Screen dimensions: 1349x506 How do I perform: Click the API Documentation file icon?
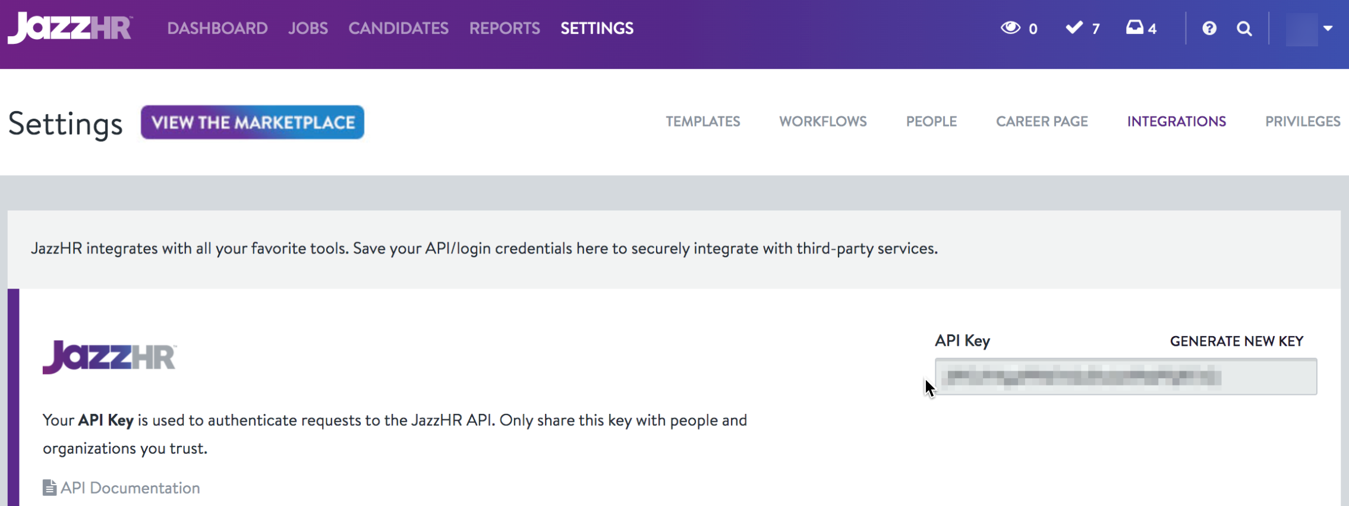pyautogui.click(x=49, y=488)
